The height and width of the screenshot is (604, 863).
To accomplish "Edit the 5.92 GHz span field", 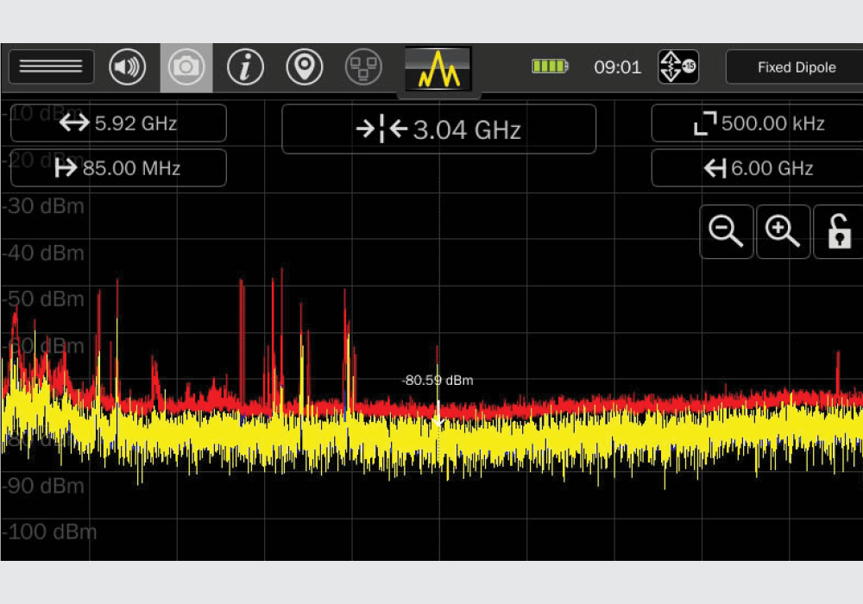I will tap(118, 123).
